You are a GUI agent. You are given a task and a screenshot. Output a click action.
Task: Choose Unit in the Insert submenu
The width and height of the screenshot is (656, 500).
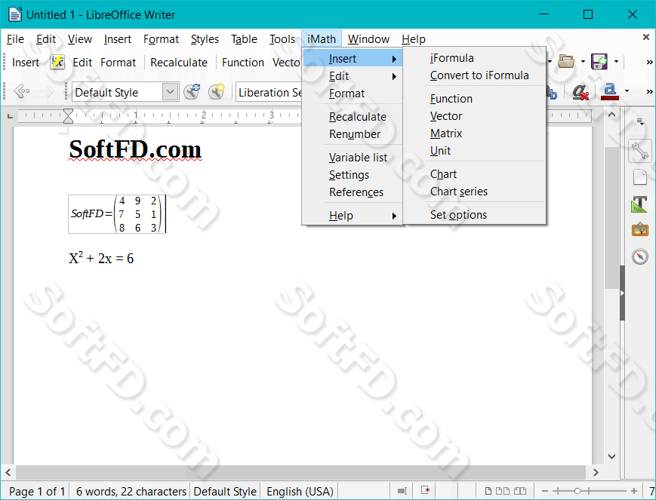[x=474, y=151]
